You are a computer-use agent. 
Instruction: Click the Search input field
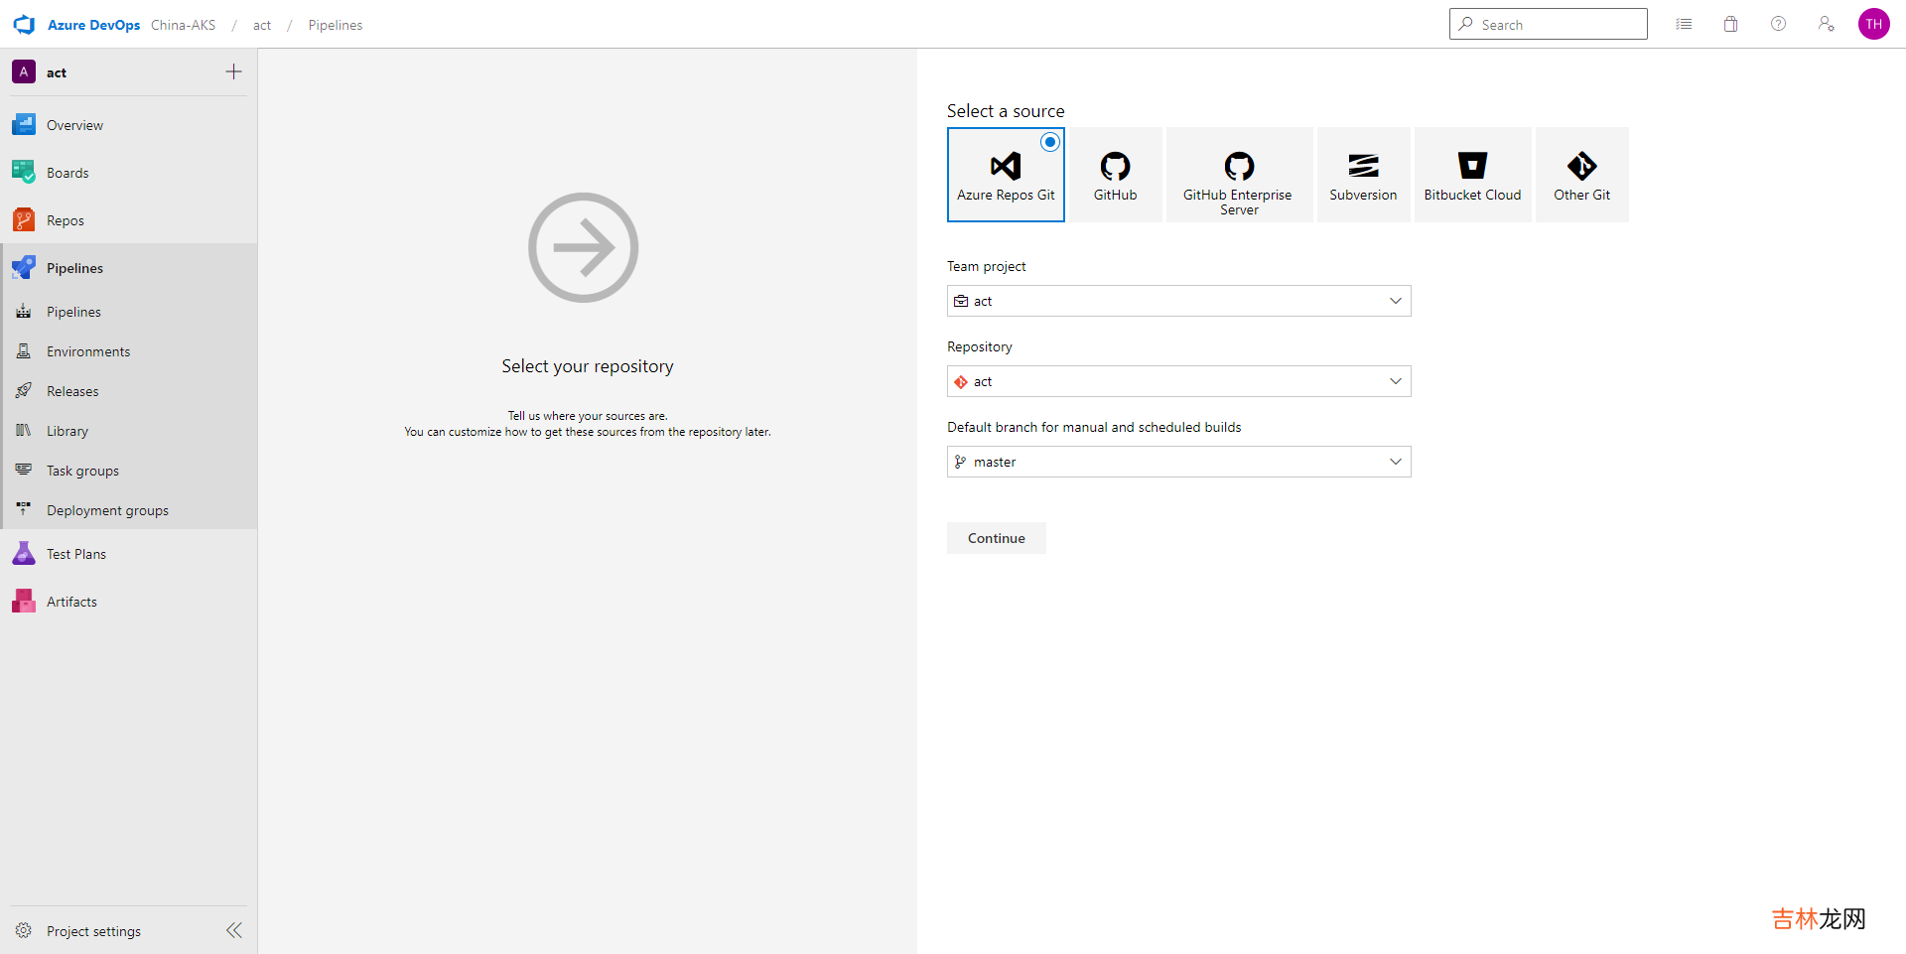pos(1549,24)
